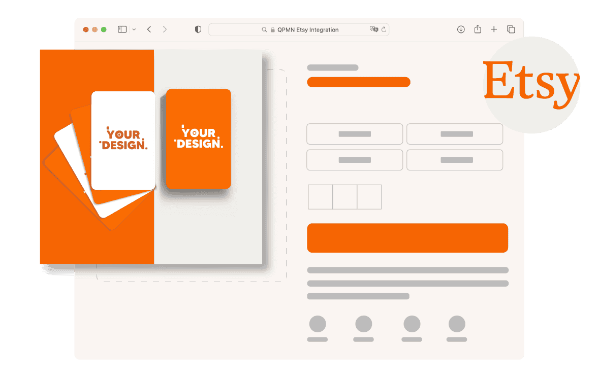This screenshot has width=598, height=381.
Task: Select the top-right option box
Action: [455, 134]
